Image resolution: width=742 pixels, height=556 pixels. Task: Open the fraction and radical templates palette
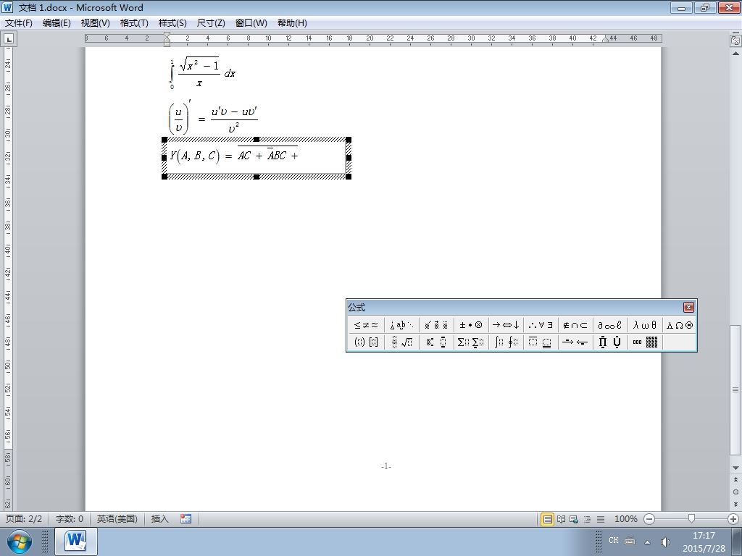[x=401, y=342]
